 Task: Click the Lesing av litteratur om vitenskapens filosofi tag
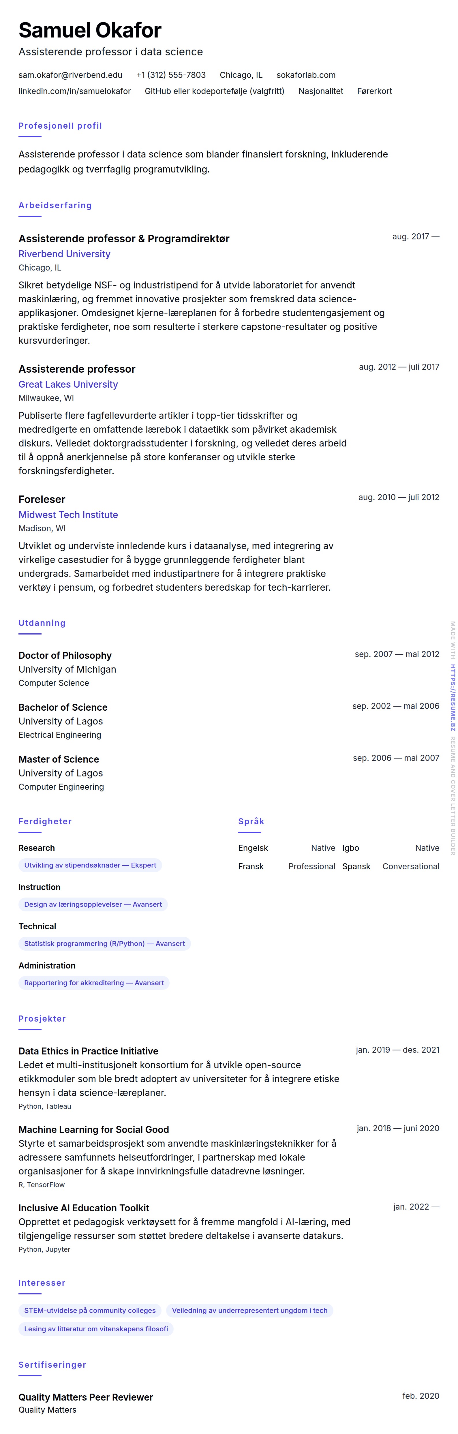[96, 1329]
